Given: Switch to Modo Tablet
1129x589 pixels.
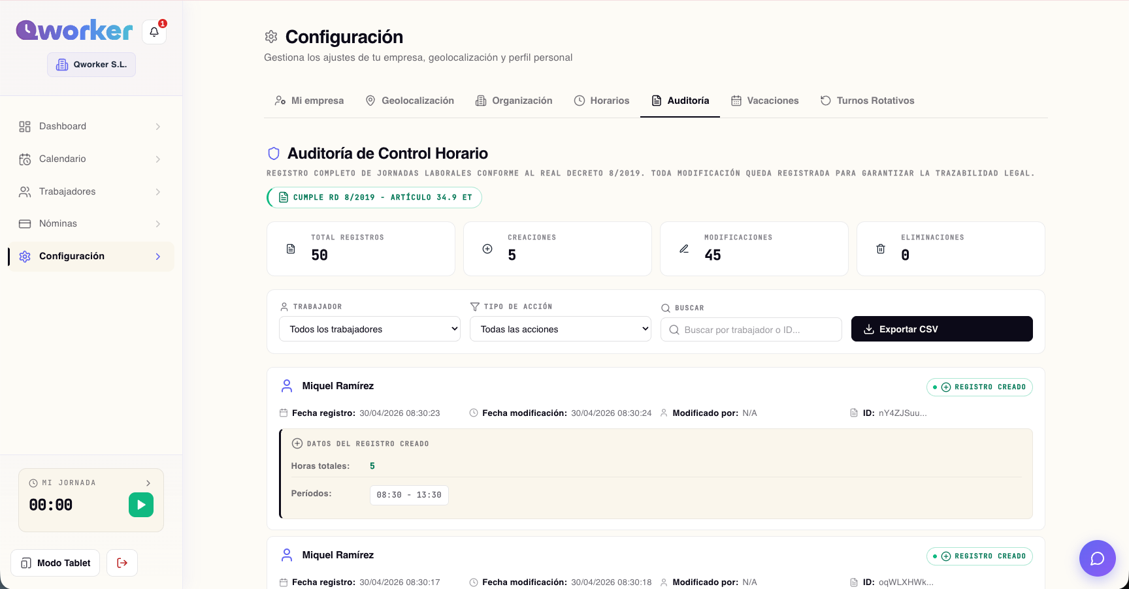Looking at the screenshot, I should coord(56,563).
